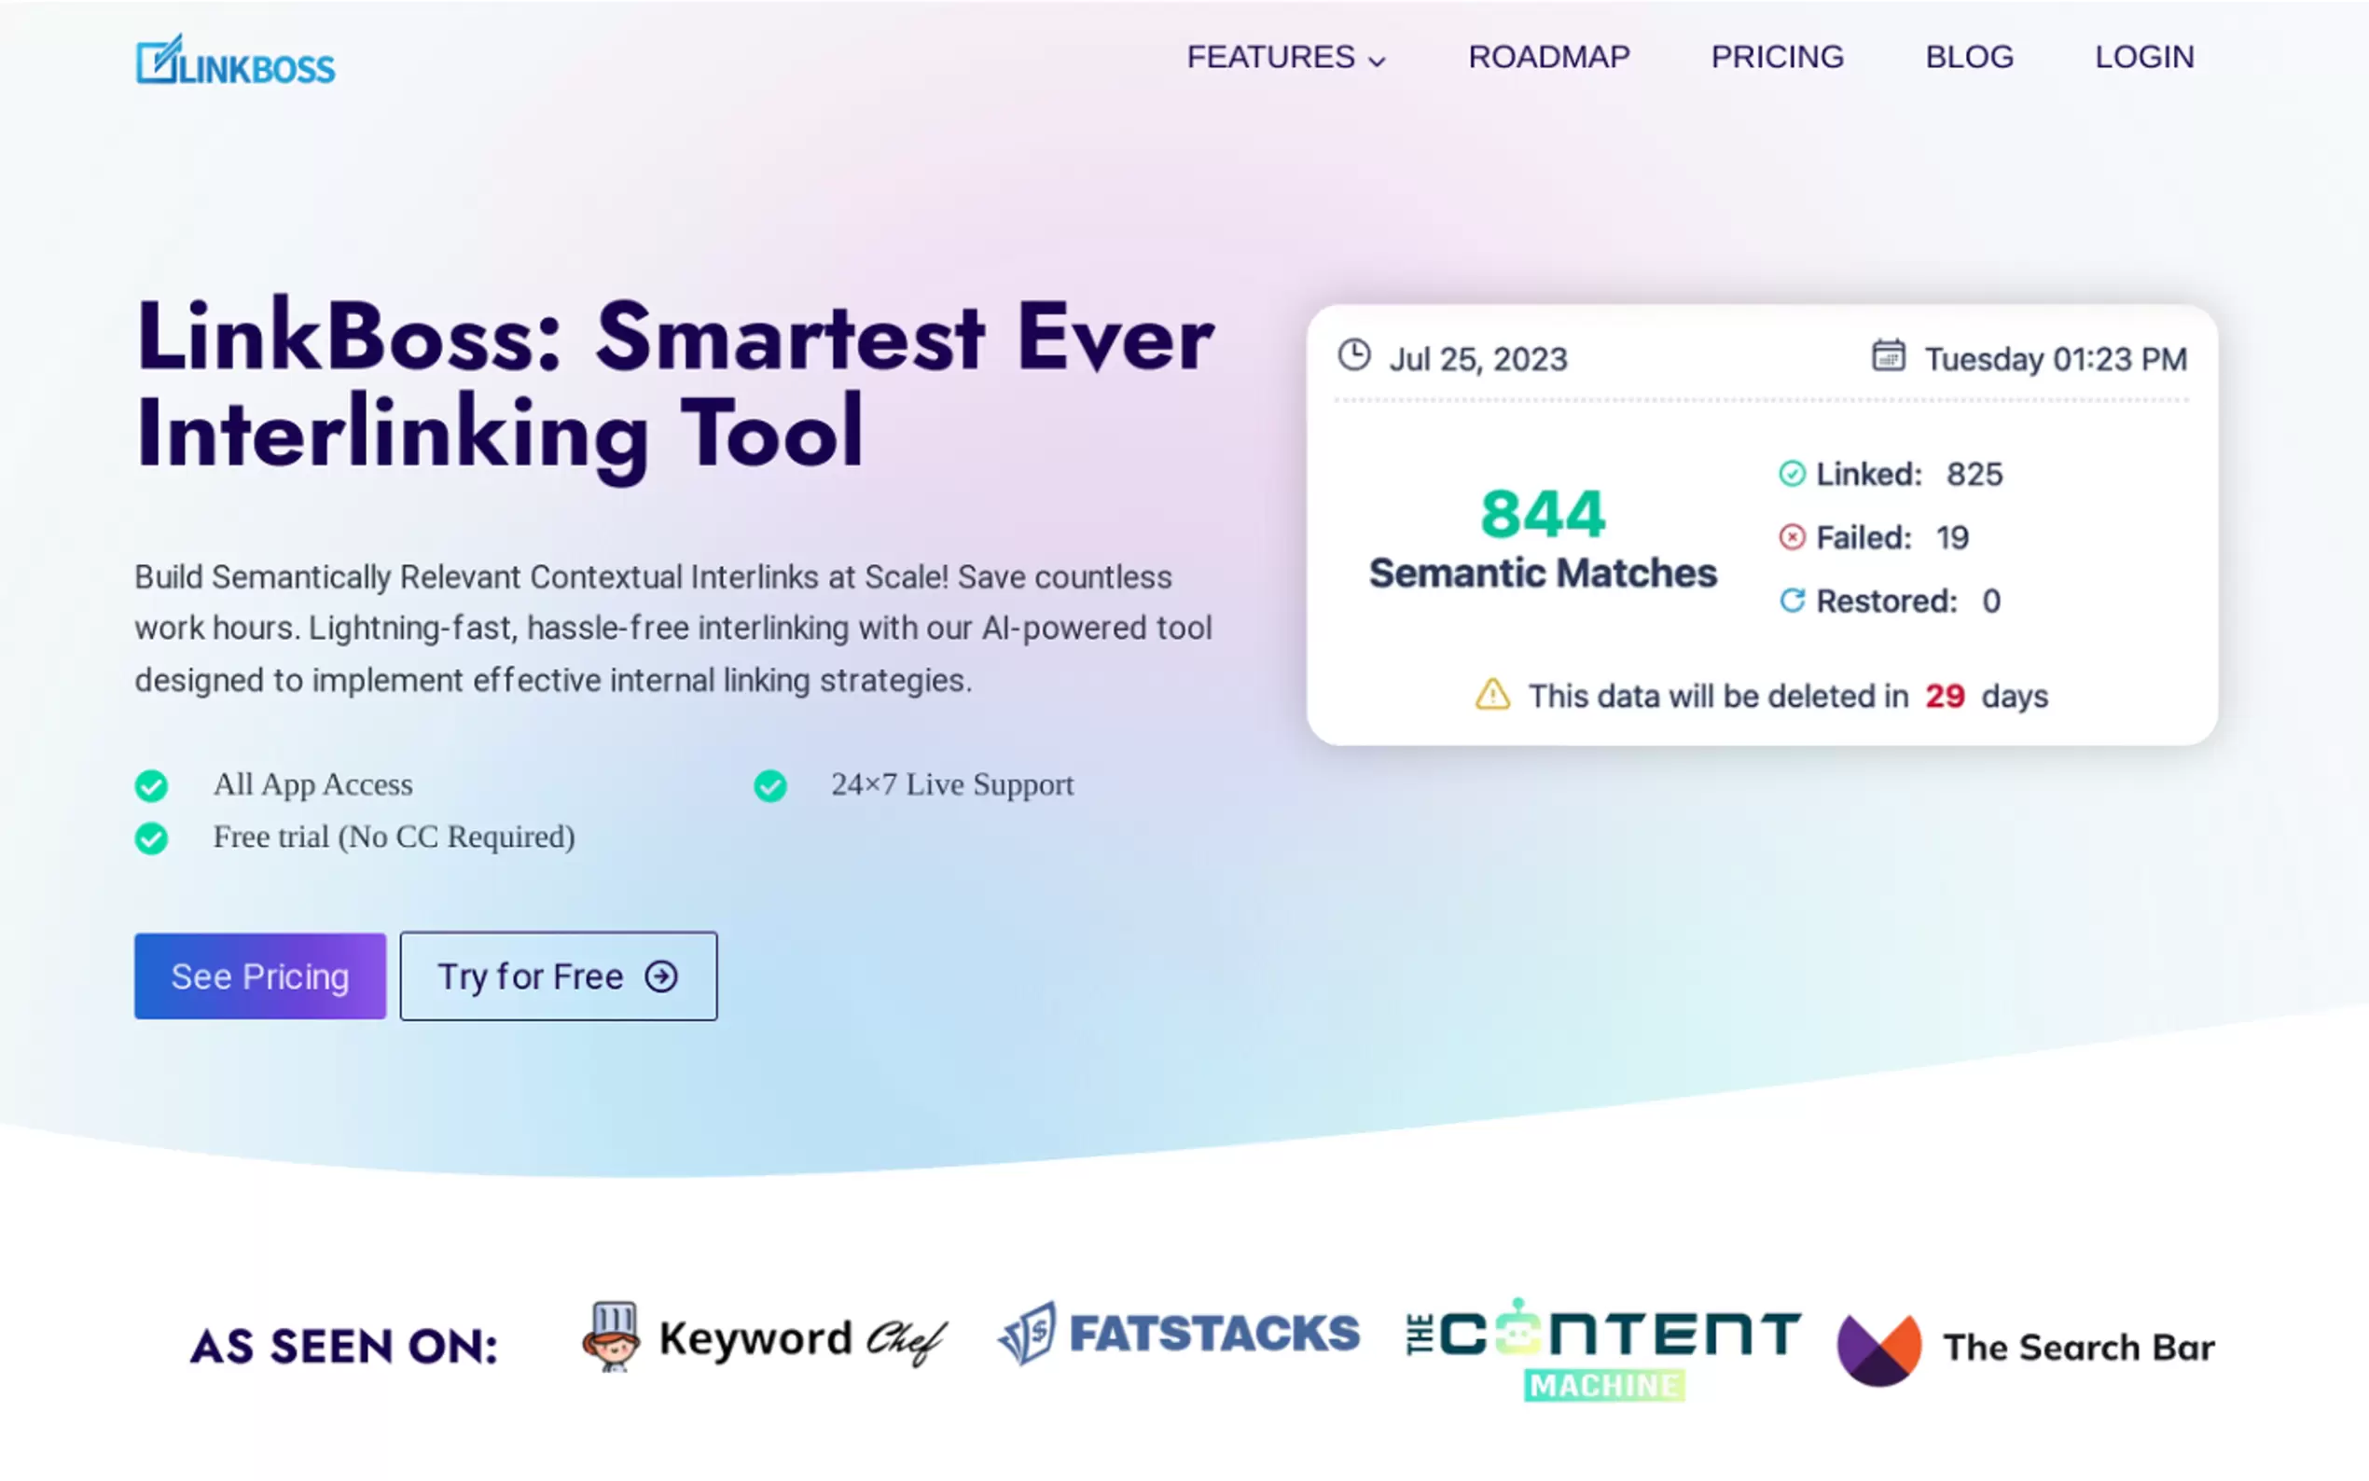
Task: Click the clock icon beside Jul 25, 2023
Action: tap(1353, 355)
